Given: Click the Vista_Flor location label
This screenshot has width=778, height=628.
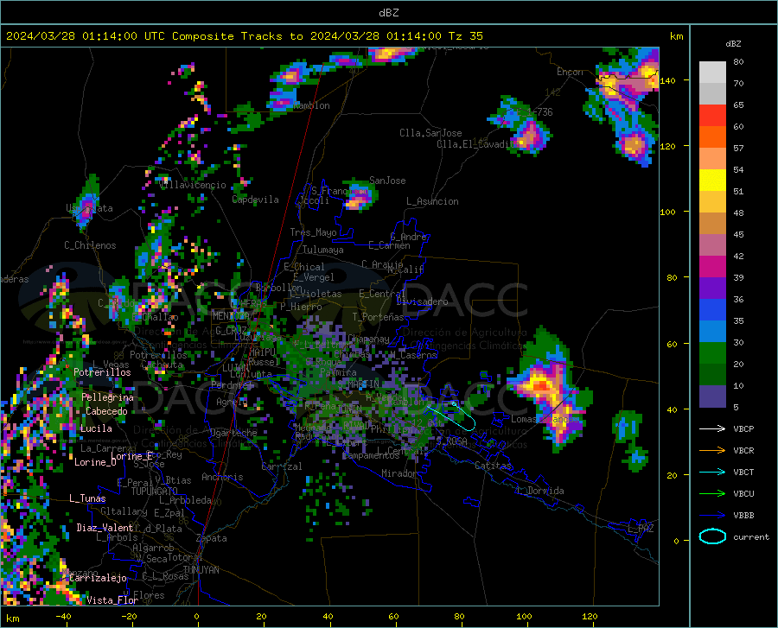Looking at the screenshot, I should [112, 600].
